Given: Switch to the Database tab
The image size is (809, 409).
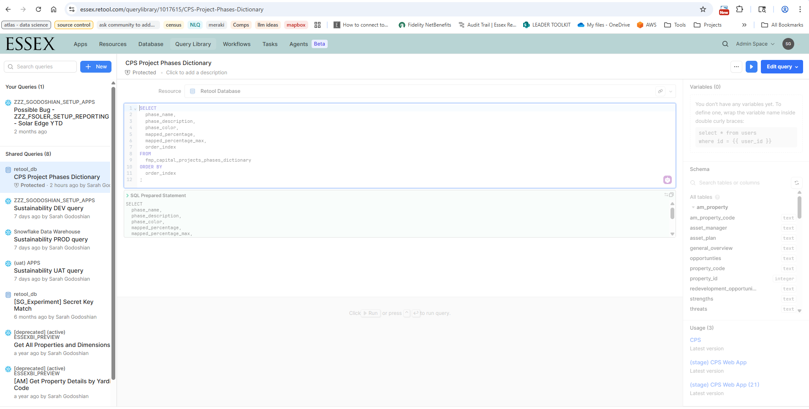Looking at the screenshot, I should point(151,44).
